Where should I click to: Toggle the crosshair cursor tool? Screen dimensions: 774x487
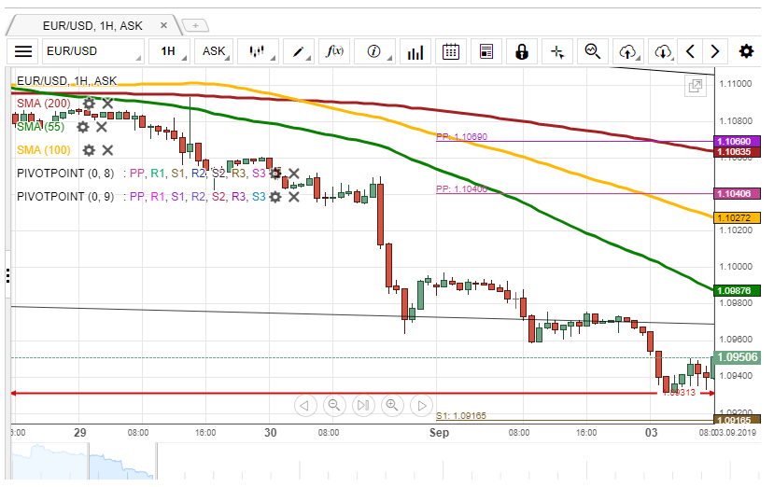click(x=557, y=51)
